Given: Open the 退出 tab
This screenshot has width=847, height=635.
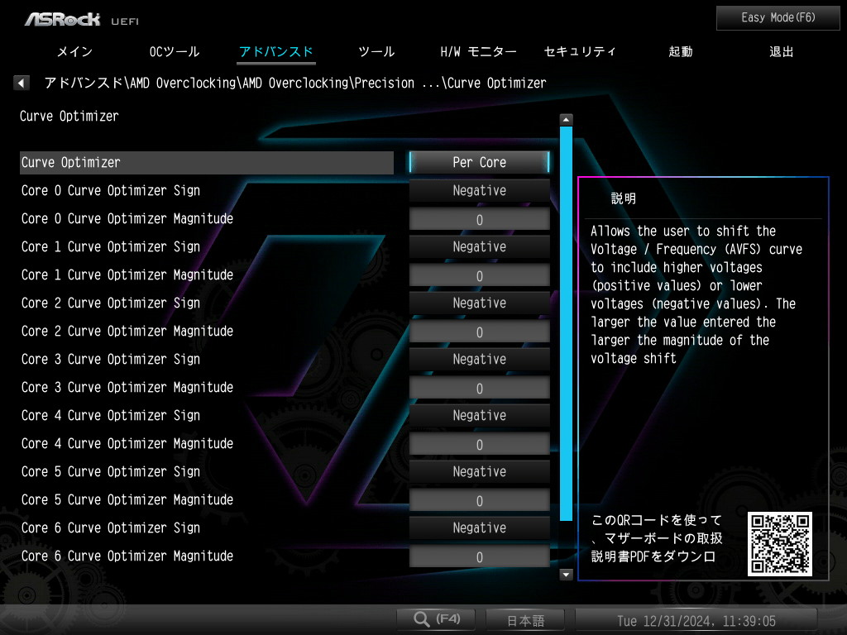Looking at the screenshot, I should pyautogui.click(x=782, y=52).
